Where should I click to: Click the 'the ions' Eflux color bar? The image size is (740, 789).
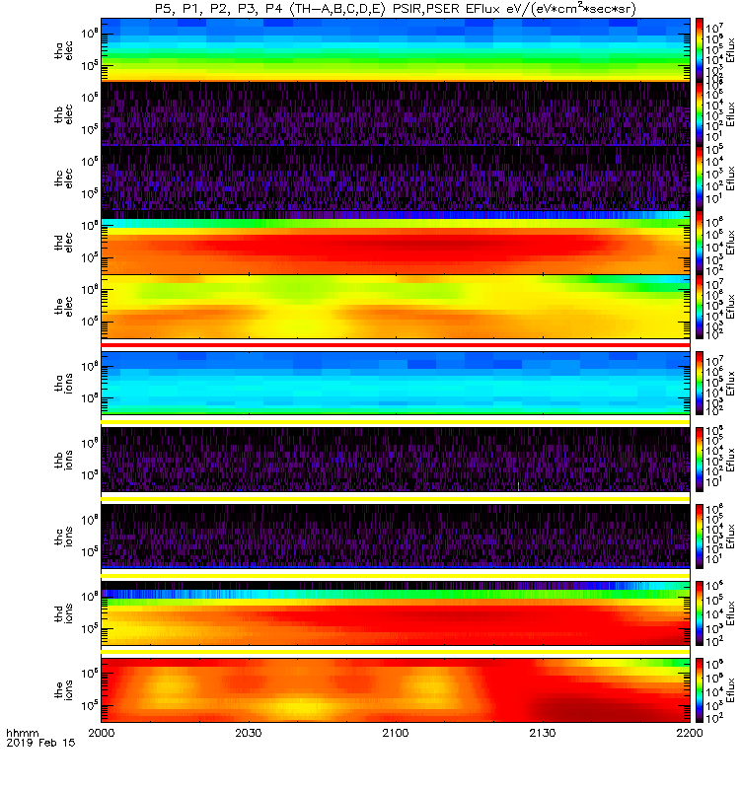tap(700, 689)
